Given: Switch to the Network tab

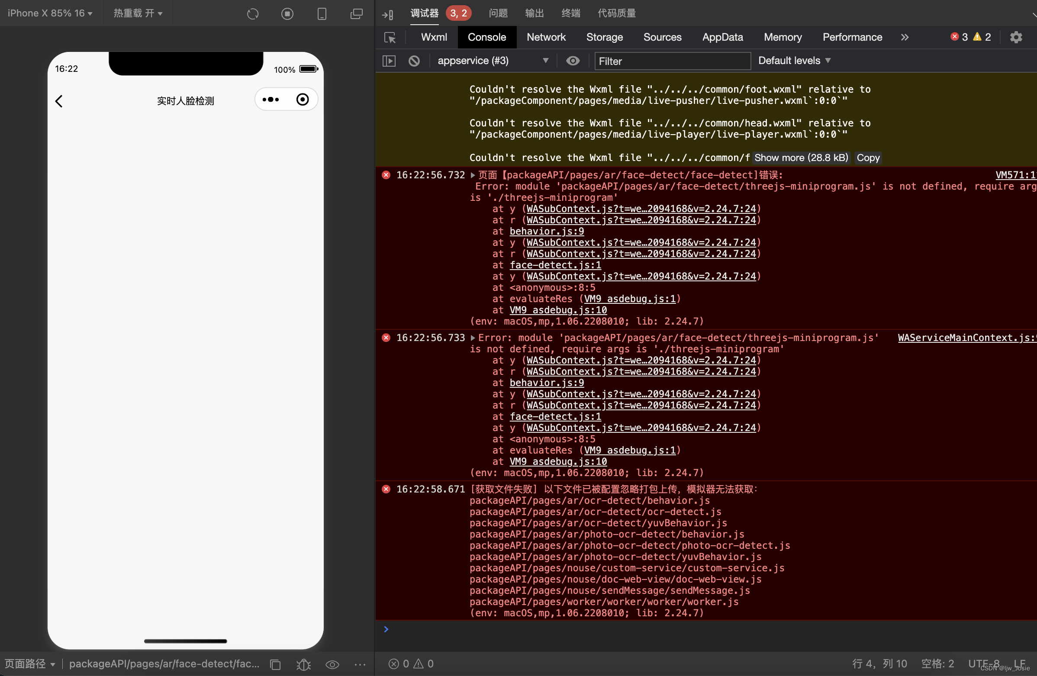Looking at the screenshot, I should coord(545,38).
